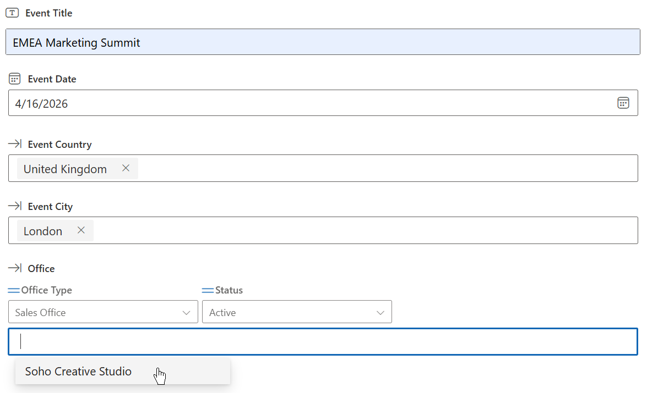Select Soho Creative Studio from the suggestions
The height and width of the screenshot is (393, 647).
(x=78, y=372)
